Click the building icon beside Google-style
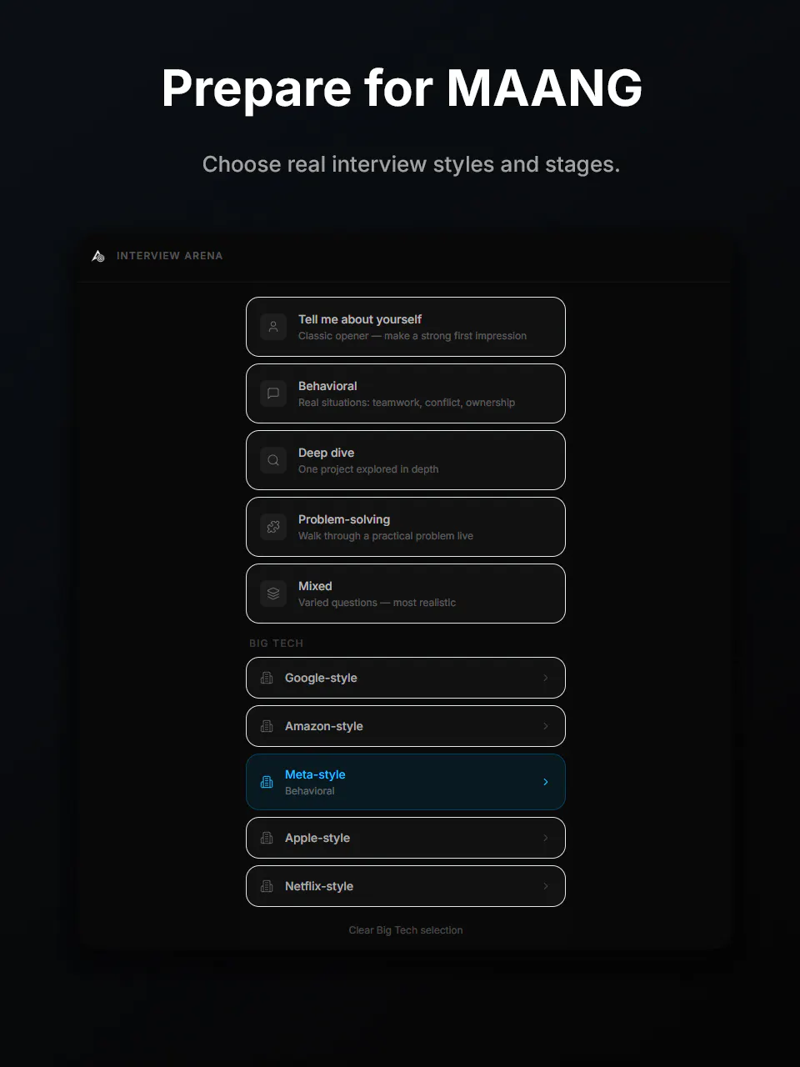This screenshot has height=1067, width=800. coord(267,678)
